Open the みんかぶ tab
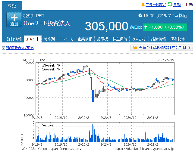 pos(139,39)
